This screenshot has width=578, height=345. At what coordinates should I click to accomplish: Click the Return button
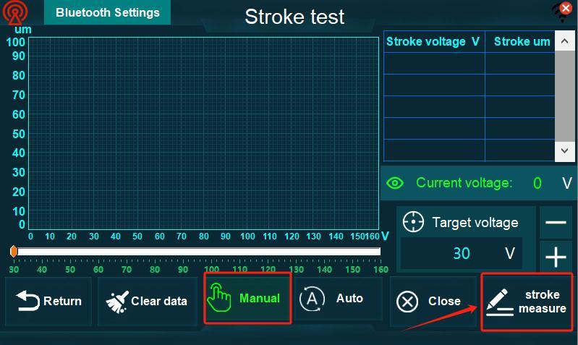point(49,301)
